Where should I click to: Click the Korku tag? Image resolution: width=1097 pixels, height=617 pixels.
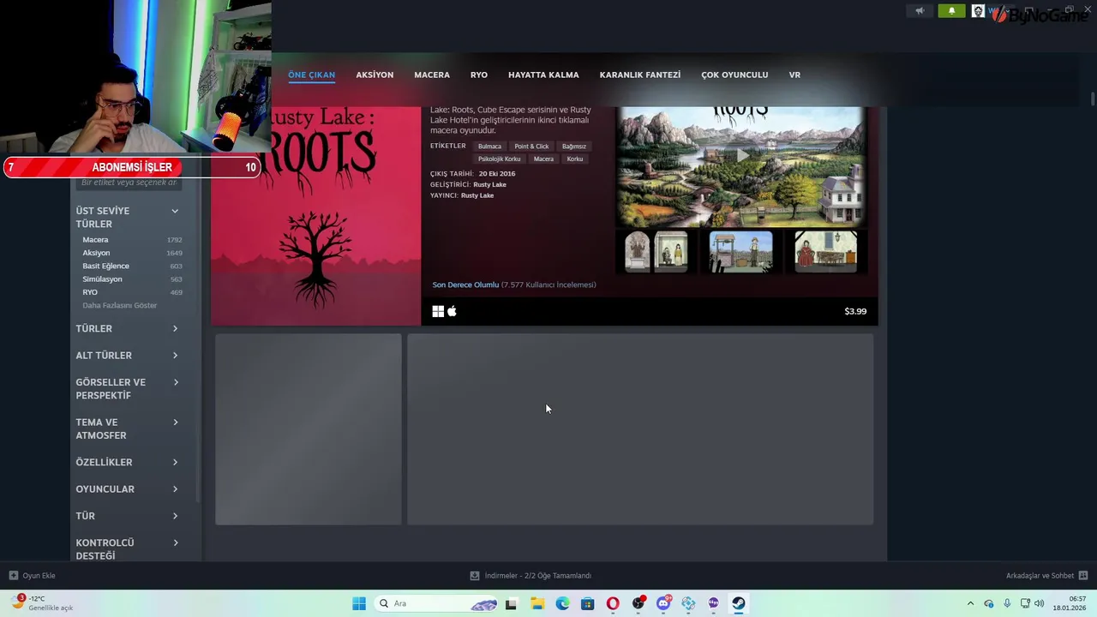coord(575,159)
